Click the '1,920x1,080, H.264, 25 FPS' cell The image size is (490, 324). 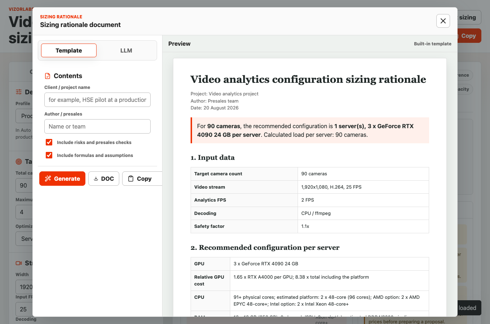[x=363, y=187]
